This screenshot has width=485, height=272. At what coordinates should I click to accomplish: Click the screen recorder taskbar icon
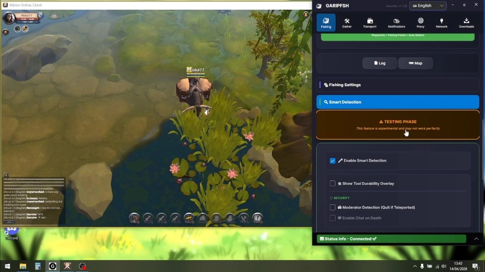click(x=82, y=266)
